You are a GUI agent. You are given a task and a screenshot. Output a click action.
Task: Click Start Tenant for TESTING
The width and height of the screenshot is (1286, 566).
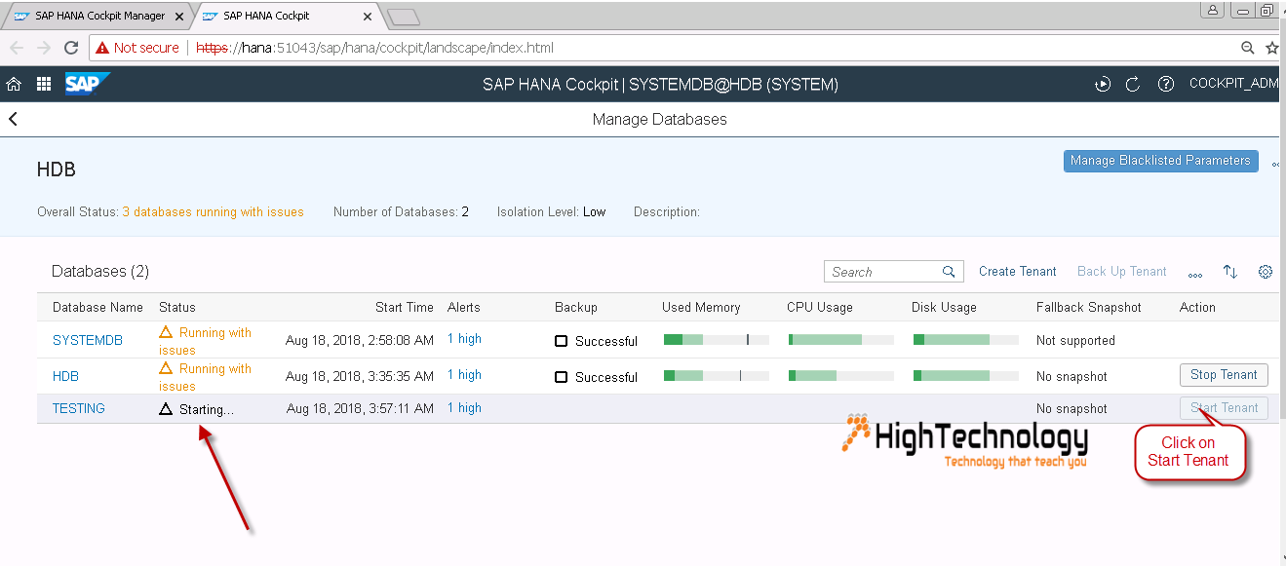click(x=1224, y=408)
